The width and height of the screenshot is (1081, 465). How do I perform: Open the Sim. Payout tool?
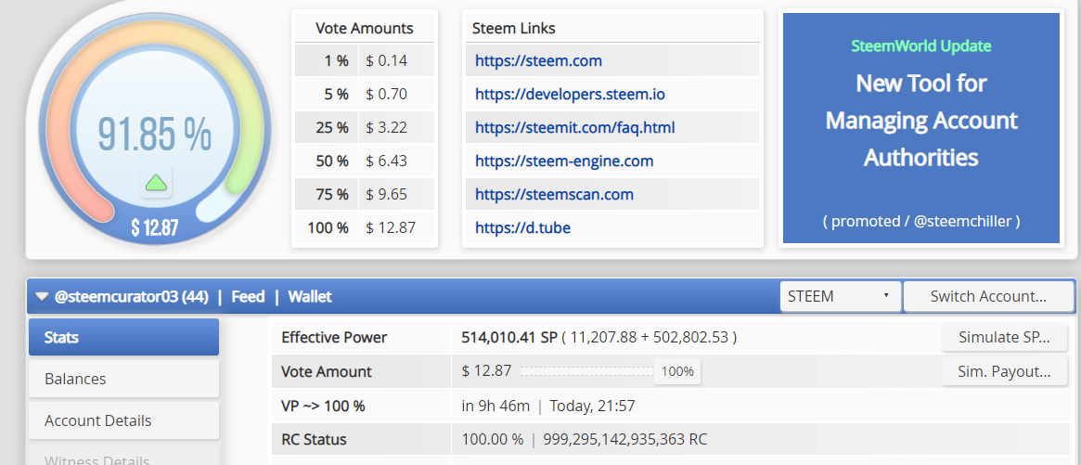tap(1004, 371)
